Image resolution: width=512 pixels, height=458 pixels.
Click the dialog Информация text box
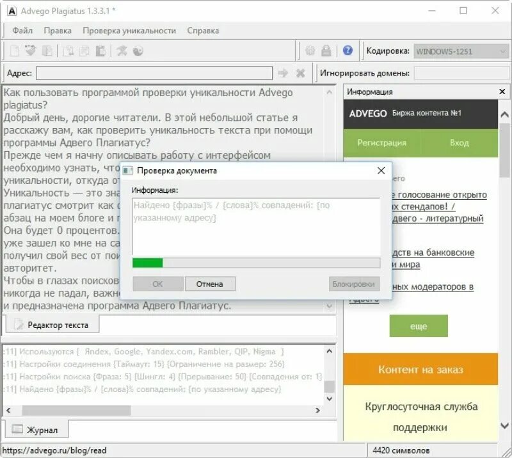tap(257, 226)
